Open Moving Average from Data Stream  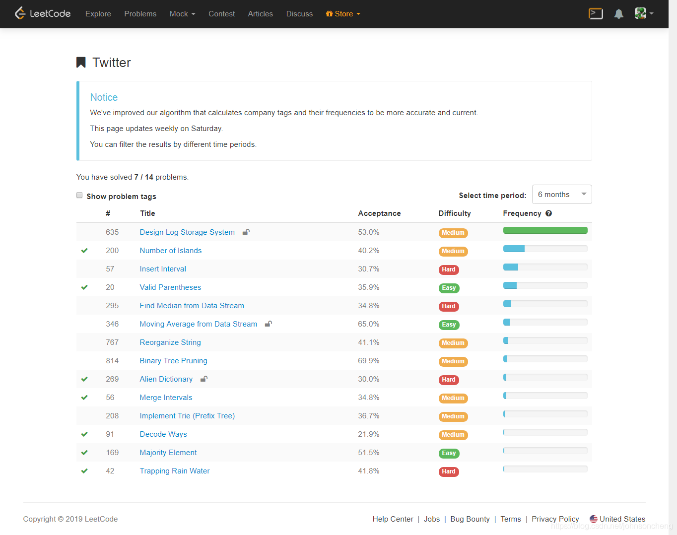coord(199,324)
